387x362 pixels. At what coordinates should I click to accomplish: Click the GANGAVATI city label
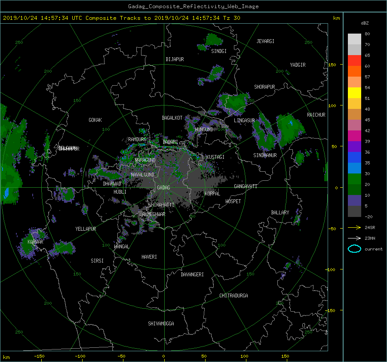[246, 186]
